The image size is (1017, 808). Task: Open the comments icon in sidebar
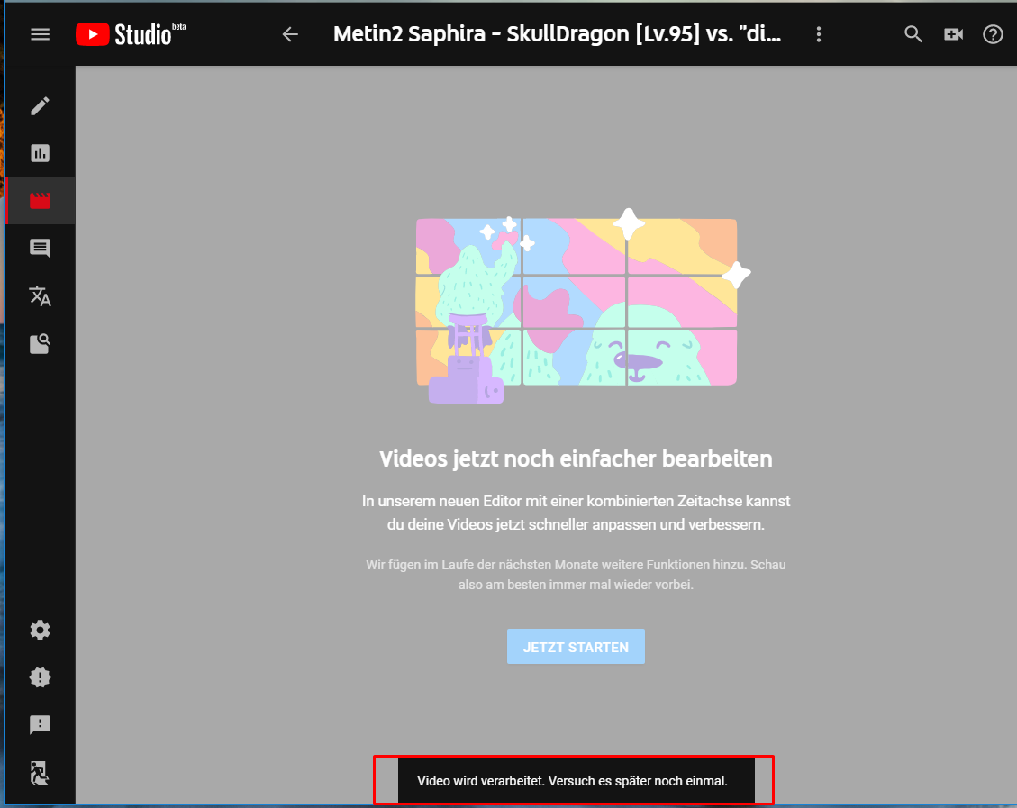click(41, 249)
